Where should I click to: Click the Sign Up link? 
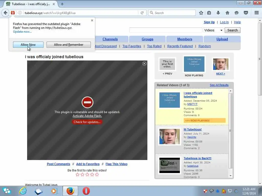click(209, 22)
